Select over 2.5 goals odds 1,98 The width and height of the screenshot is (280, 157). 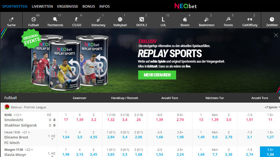tap(180, 137)
